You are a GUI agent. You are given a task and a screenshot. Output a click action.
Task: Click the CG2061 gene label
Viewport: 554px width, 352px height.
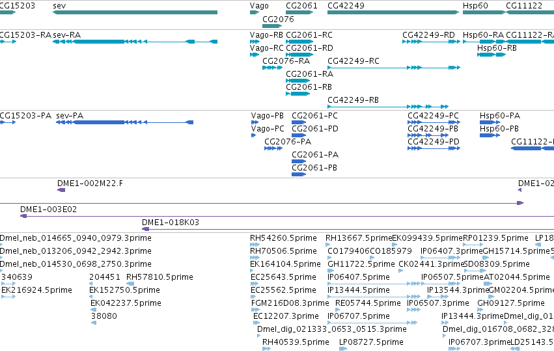301,6
